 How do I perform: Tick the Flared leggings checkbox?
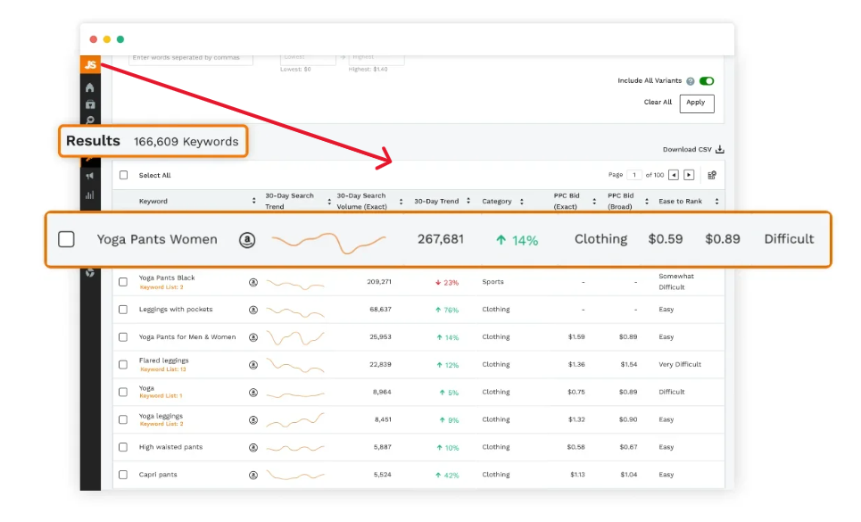coord(123,364)
